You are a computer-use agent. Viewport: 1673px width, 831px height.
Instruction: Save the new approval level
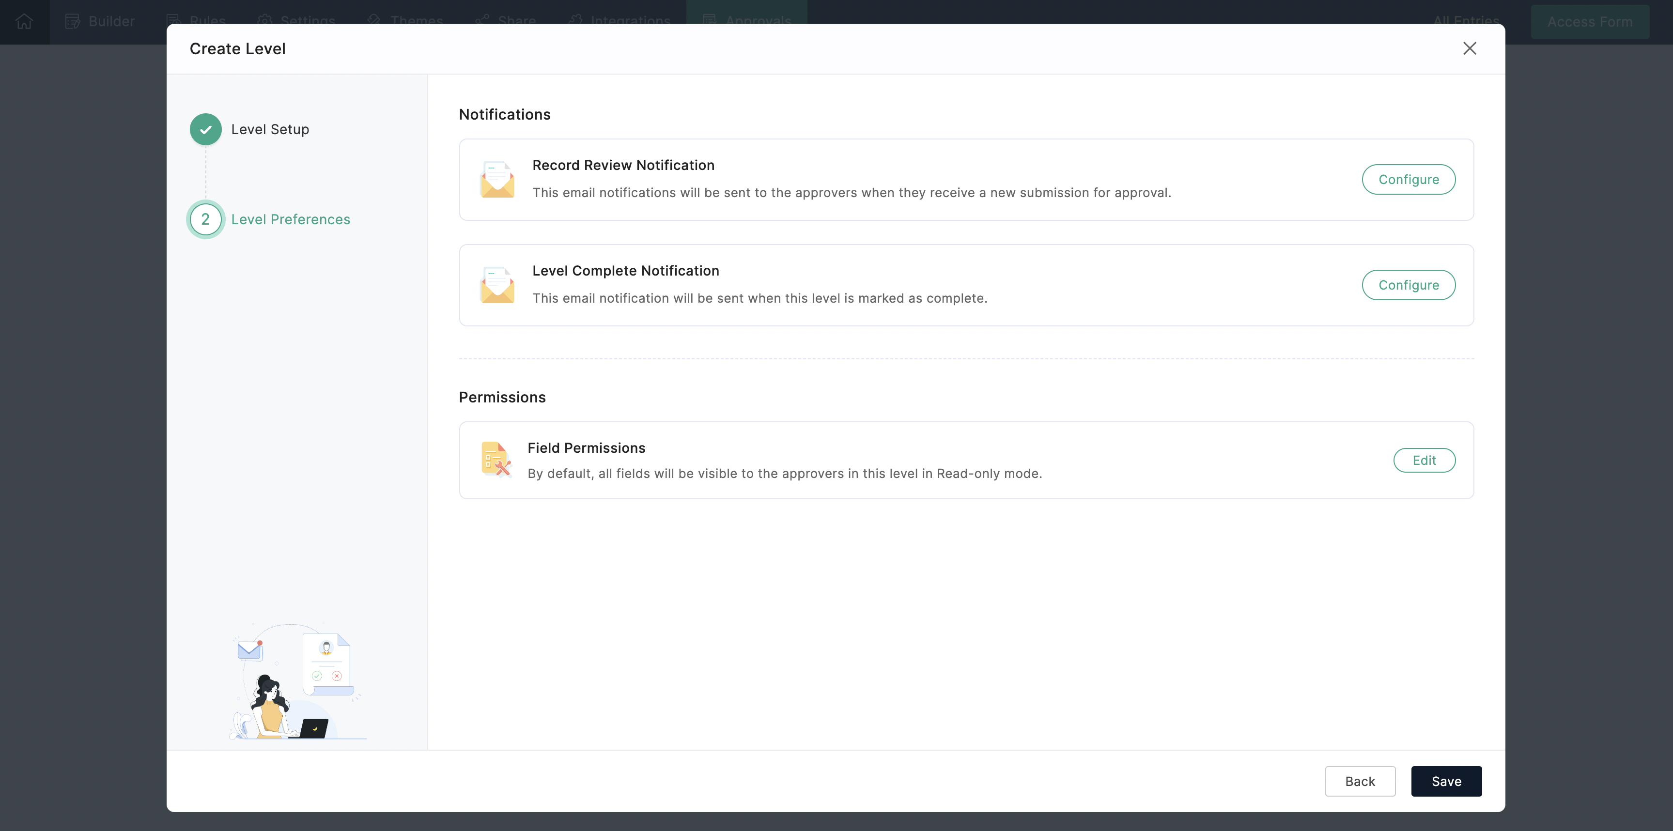[x=1447, y=781]
